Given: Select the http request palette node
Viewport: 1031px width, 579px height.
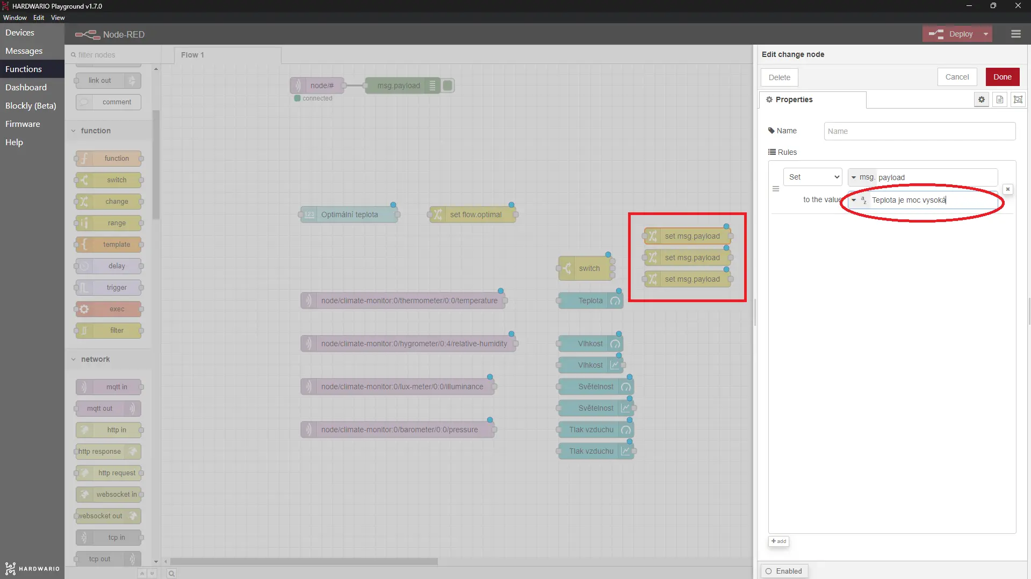Looking at the screenshot, I should click(109, 473).
